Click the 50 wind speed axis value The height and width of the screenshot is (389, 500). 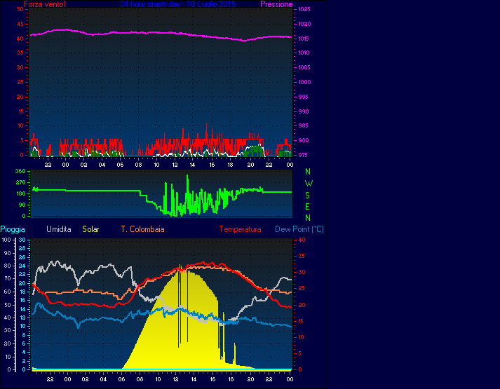click(x=22, y=10)
